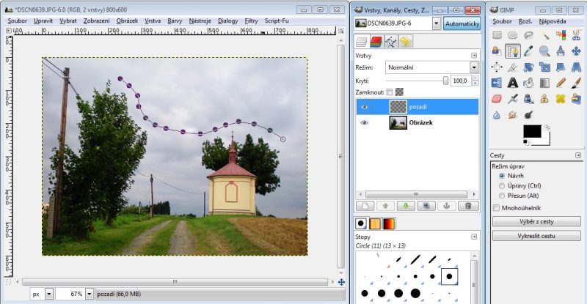
Task: Switch to the Channels tab in the dock
Action: [376, 42]
